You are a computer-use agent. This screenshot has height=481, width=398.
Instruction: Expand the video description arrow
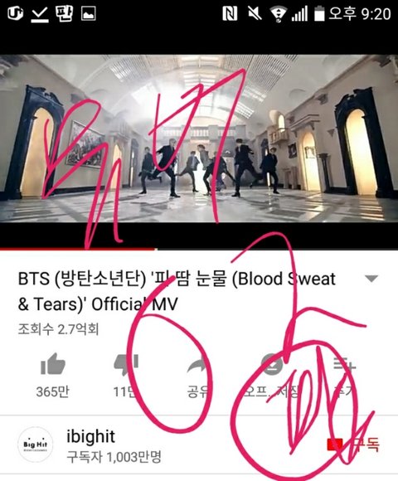coord(371,279)
